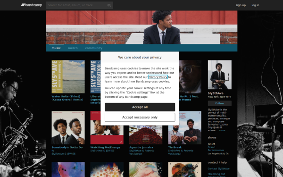The height and width of the screenshot is (177, 283).
Task: Follow Sly5thAve with the Follow button
Action: pyautogui.click(x=220, y=103)
